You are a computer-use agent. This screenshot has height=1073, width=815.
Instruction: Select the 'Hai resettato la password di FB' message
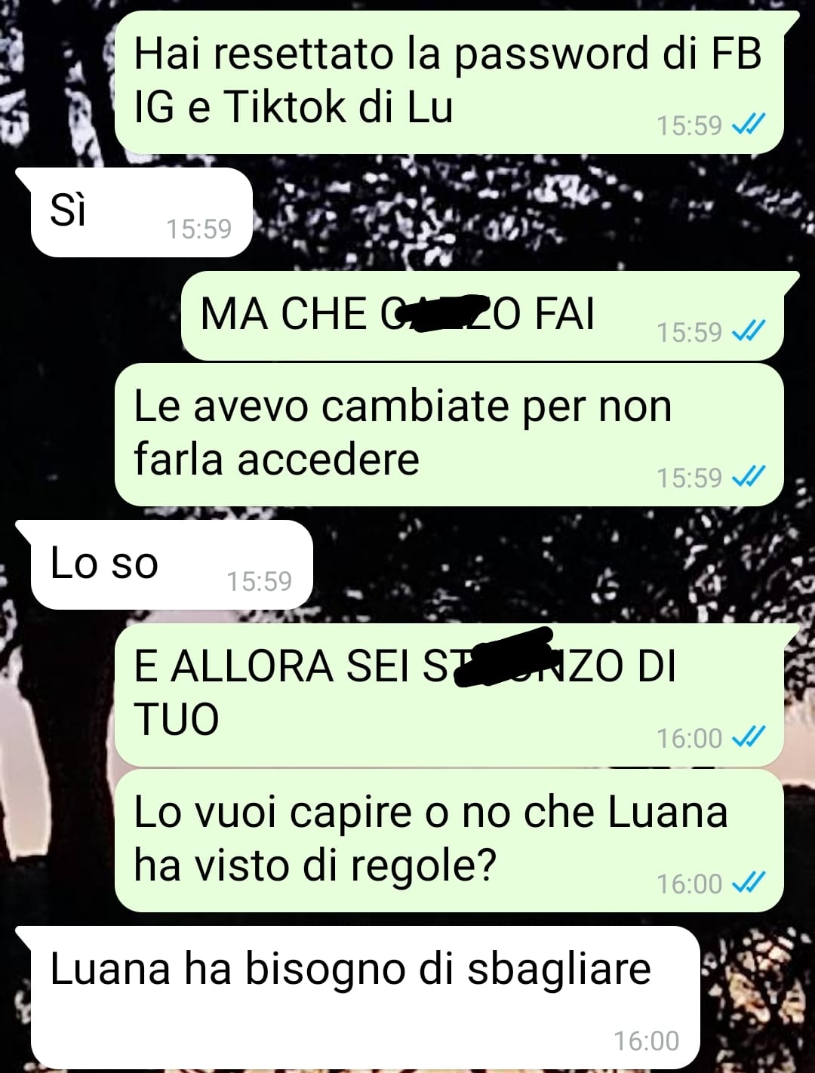(450, 82)
